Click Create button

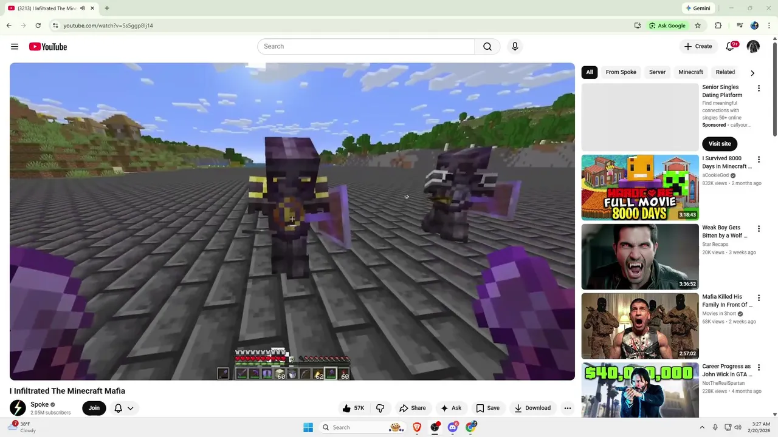click(698, 47)
